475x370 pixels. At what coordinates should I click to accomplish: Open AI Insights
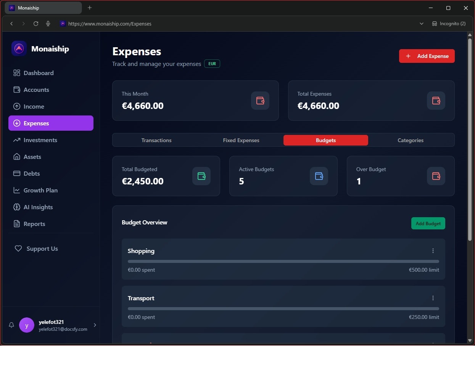(51, 207)
